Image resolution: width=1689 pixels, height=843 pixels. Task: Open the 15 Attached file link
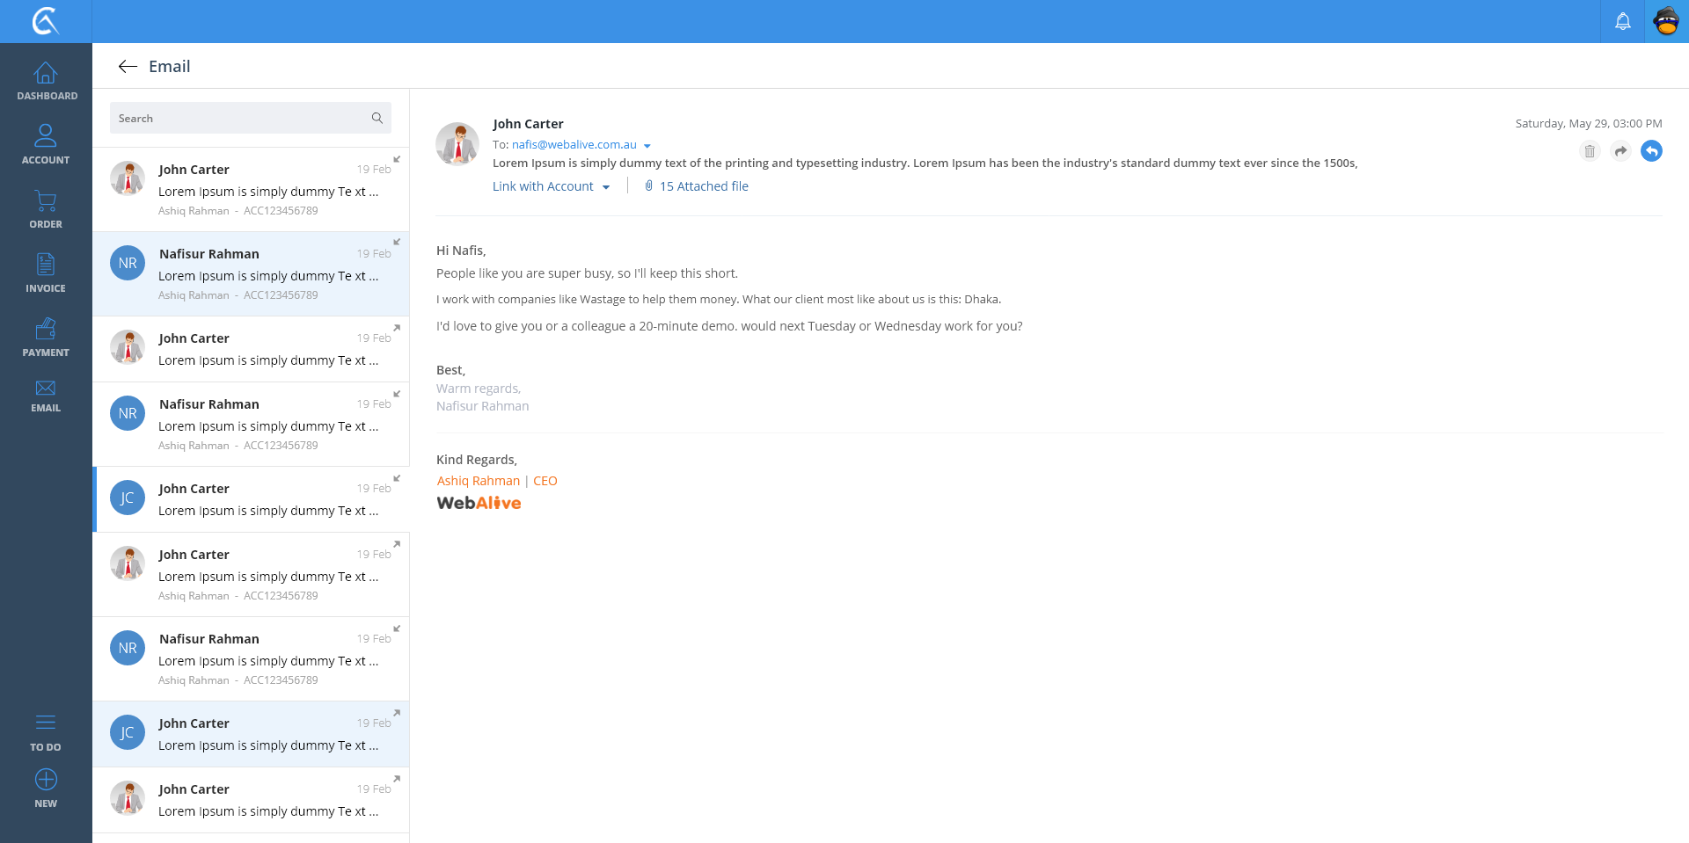[x=703, y=186]
